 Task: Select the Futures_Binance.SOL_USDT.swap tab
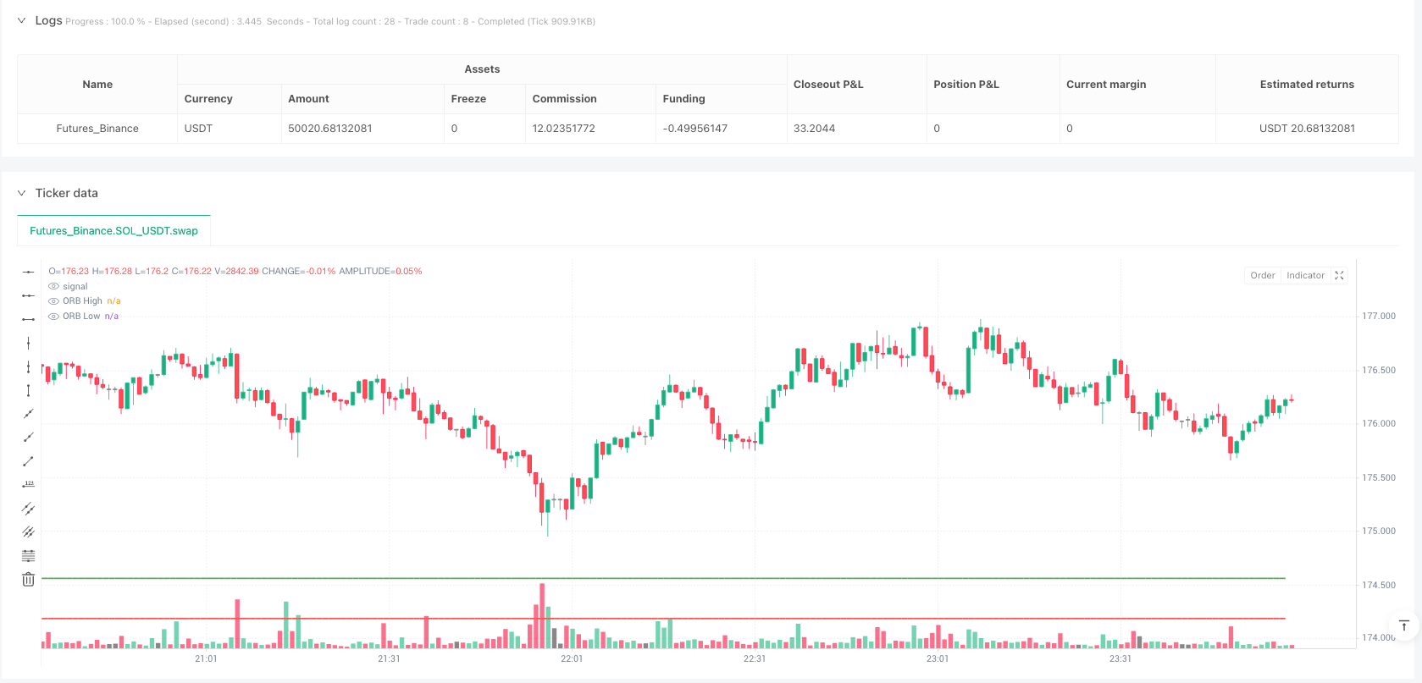click(x=113, y=230)
